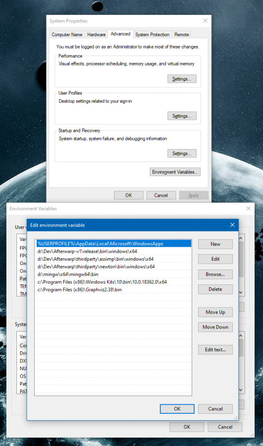Image resolution: width=263 pixels, height=446 pixels.
Task: Close the System Properties window
Action: pos(205,21)
